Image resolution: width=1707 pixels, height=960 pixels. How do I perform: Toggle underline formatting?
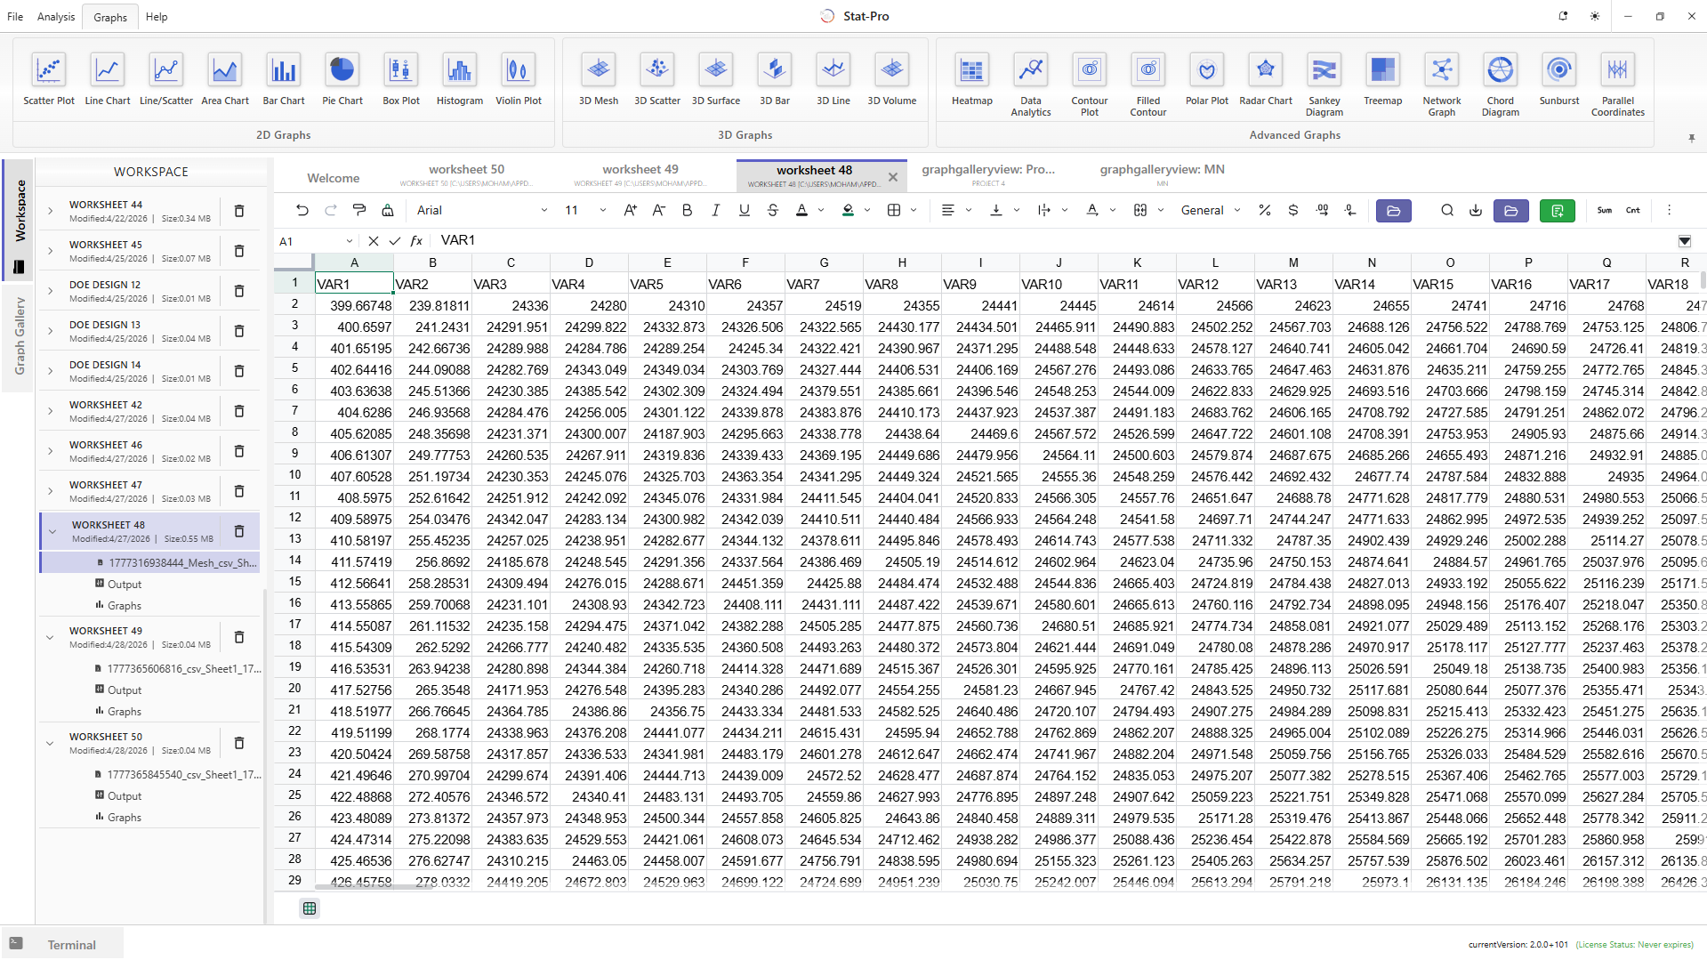pyautogui.click(x=744, y=210)
